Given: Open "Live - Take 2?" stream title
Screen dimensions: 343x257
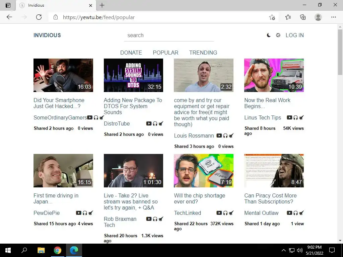Looking at the screenshot, I should click(131, 201).
